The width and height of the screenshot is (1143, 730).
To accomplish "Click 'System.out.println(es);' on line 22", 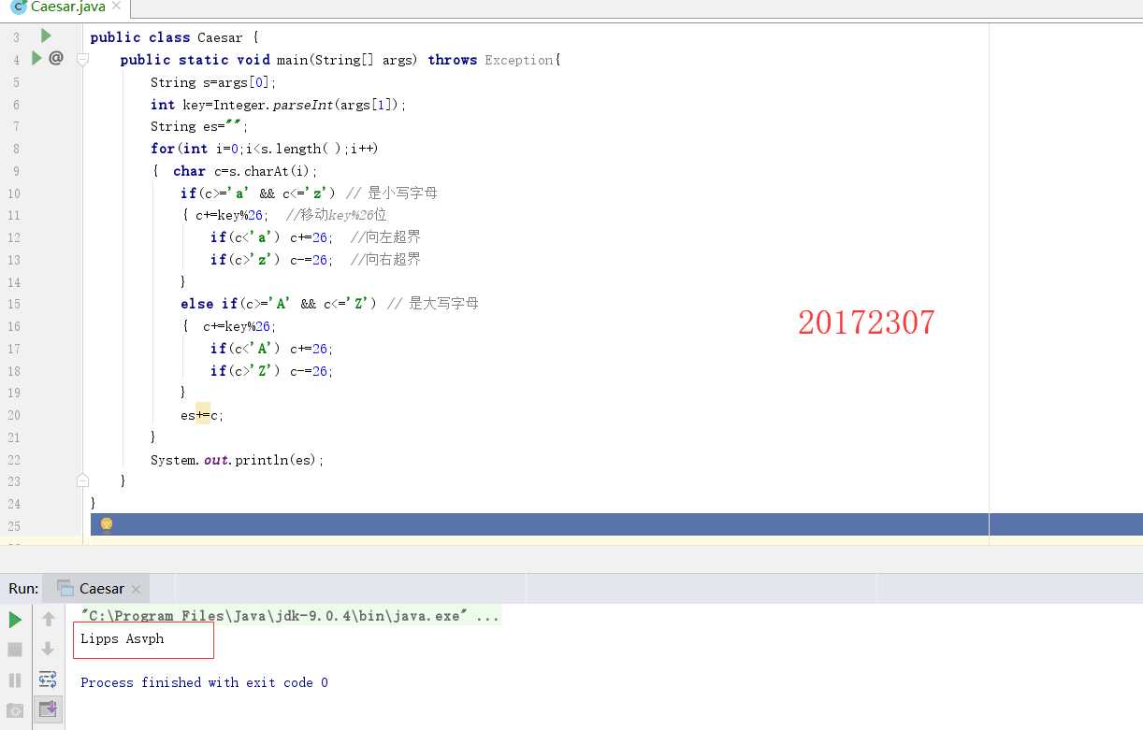I will pos(238,460).
